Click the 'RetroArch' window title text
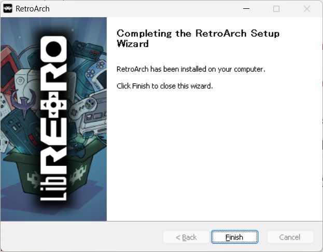Screen dimensions: 323x252 (33, 9)
